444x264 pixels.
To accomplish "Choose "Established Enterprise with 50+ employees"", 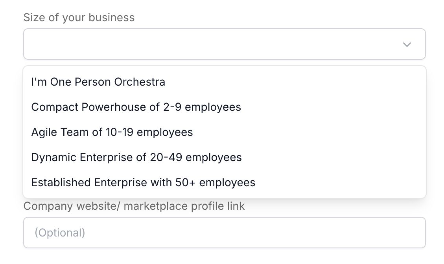I will click(143, 182).
